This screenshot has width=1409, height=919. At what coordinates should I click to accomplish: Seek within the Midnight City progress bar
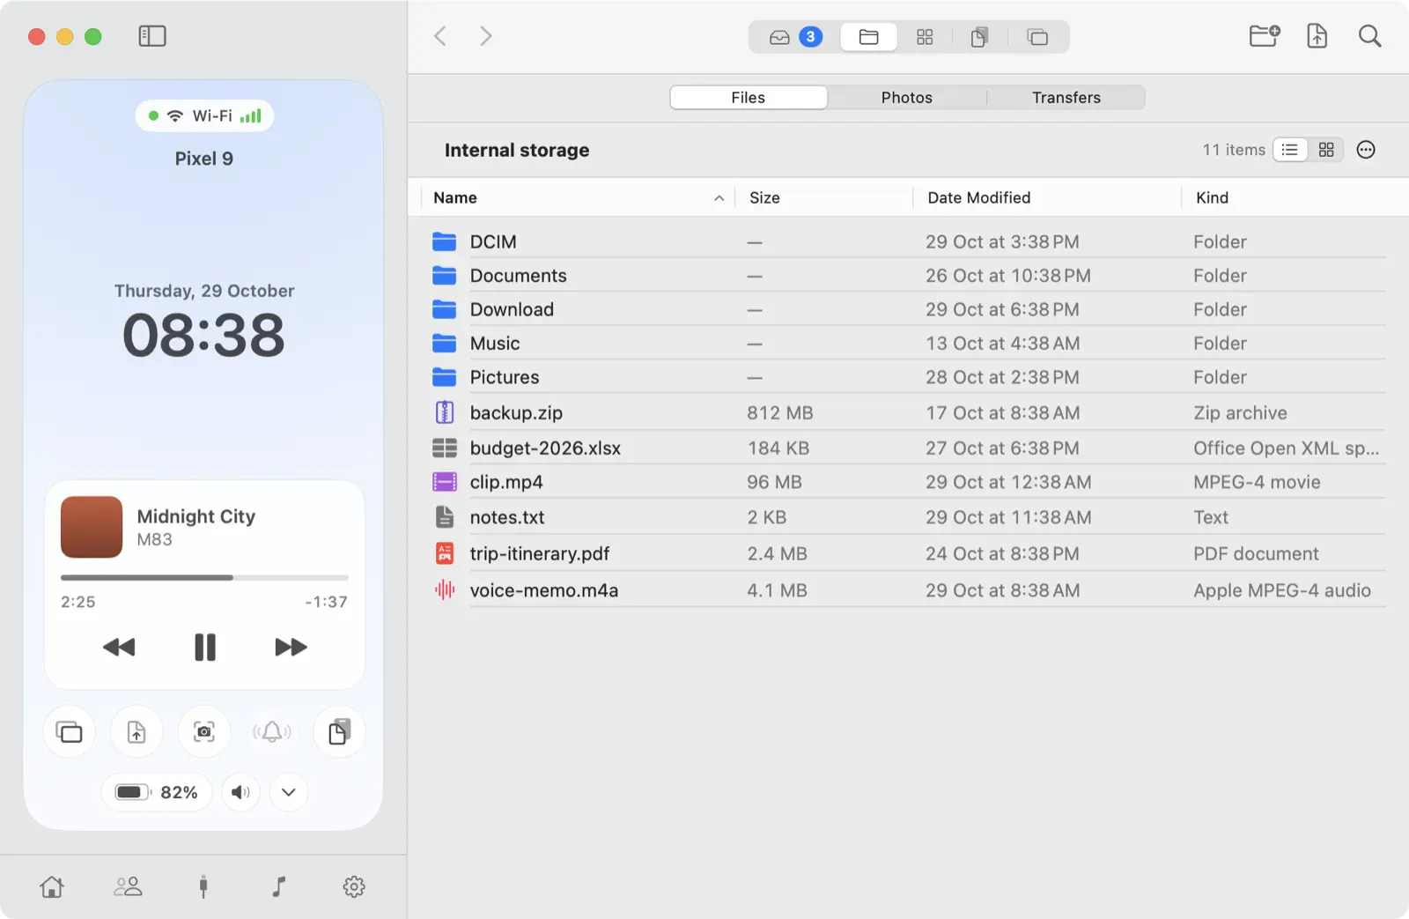(204, 578)
